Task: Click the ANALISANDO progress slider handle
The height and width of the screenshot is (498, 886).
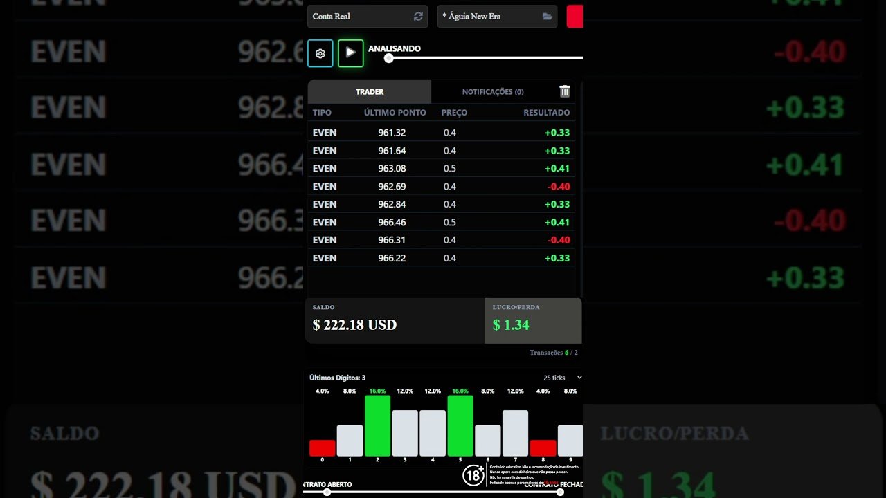Action: tap(389, 58)
